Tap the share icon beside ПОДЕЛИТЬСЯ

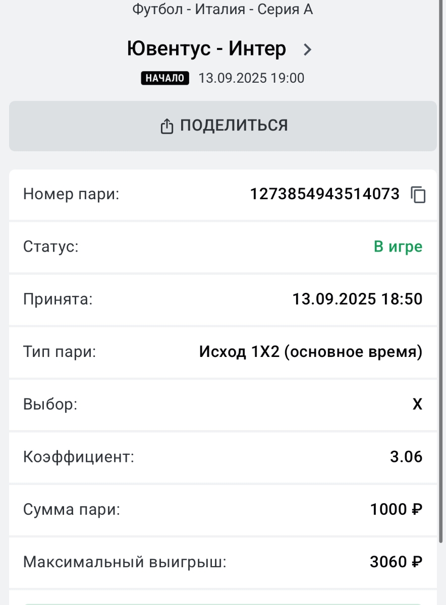click(x=166, y=127)
